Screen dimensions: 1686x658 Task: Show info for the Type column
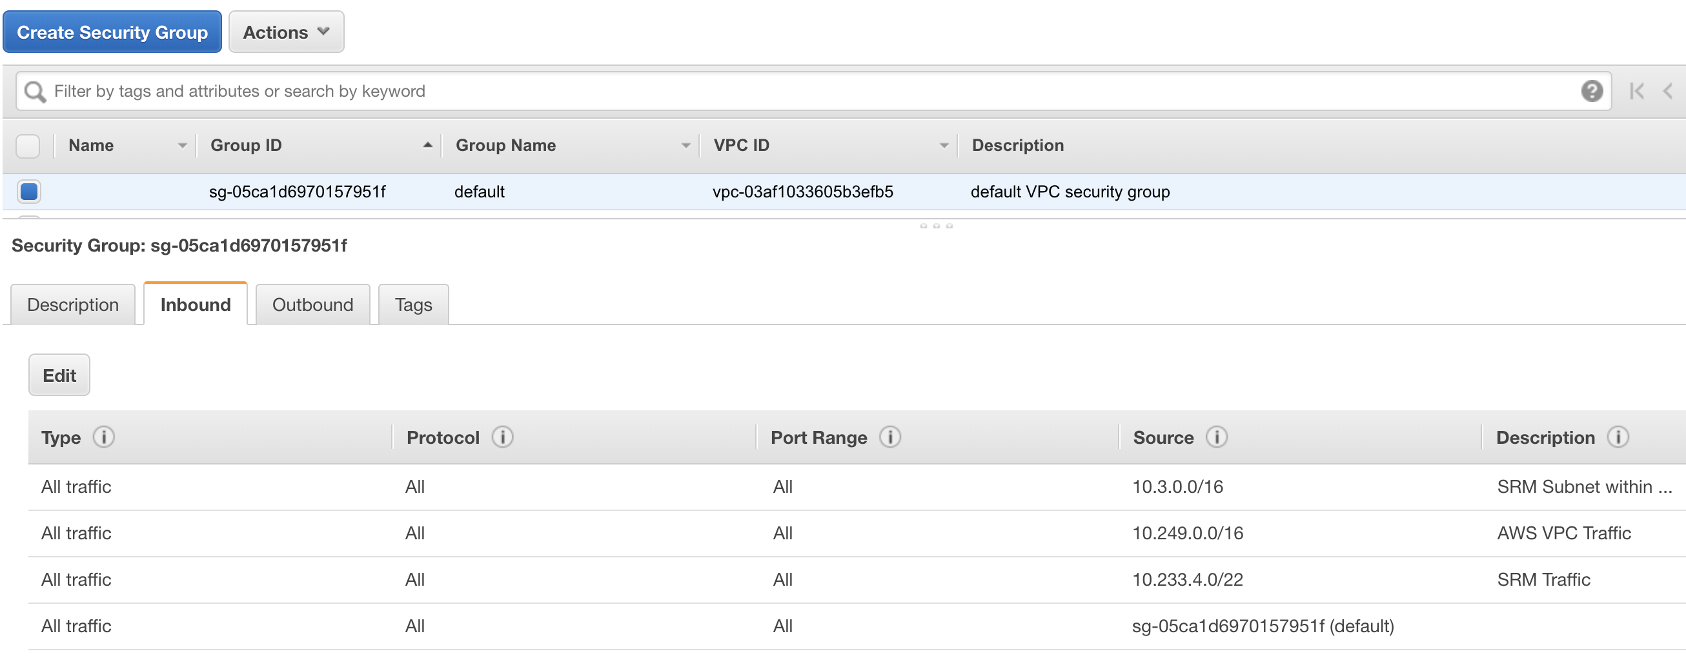103,437
